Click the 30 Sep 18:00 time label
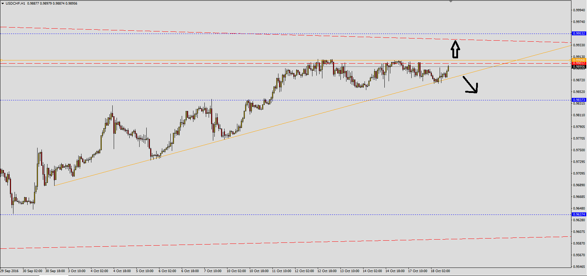The image size is (587, 276). pos(55,271)
